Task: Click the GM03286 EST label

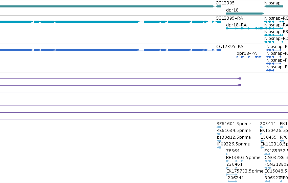Action: 276,158
